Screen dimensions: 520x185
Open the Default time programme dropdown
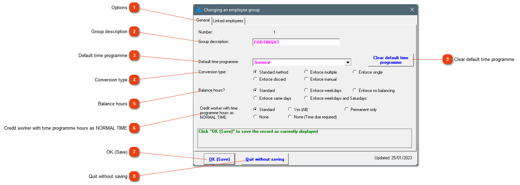(348, 62)
